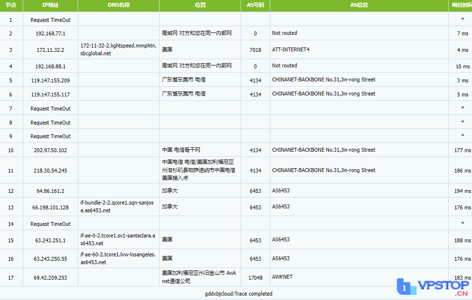Click the tcore1.lvw-losangeles DNS name
Image resolution: width=472 pixels, height=300 pixels.
pos(118,258)
